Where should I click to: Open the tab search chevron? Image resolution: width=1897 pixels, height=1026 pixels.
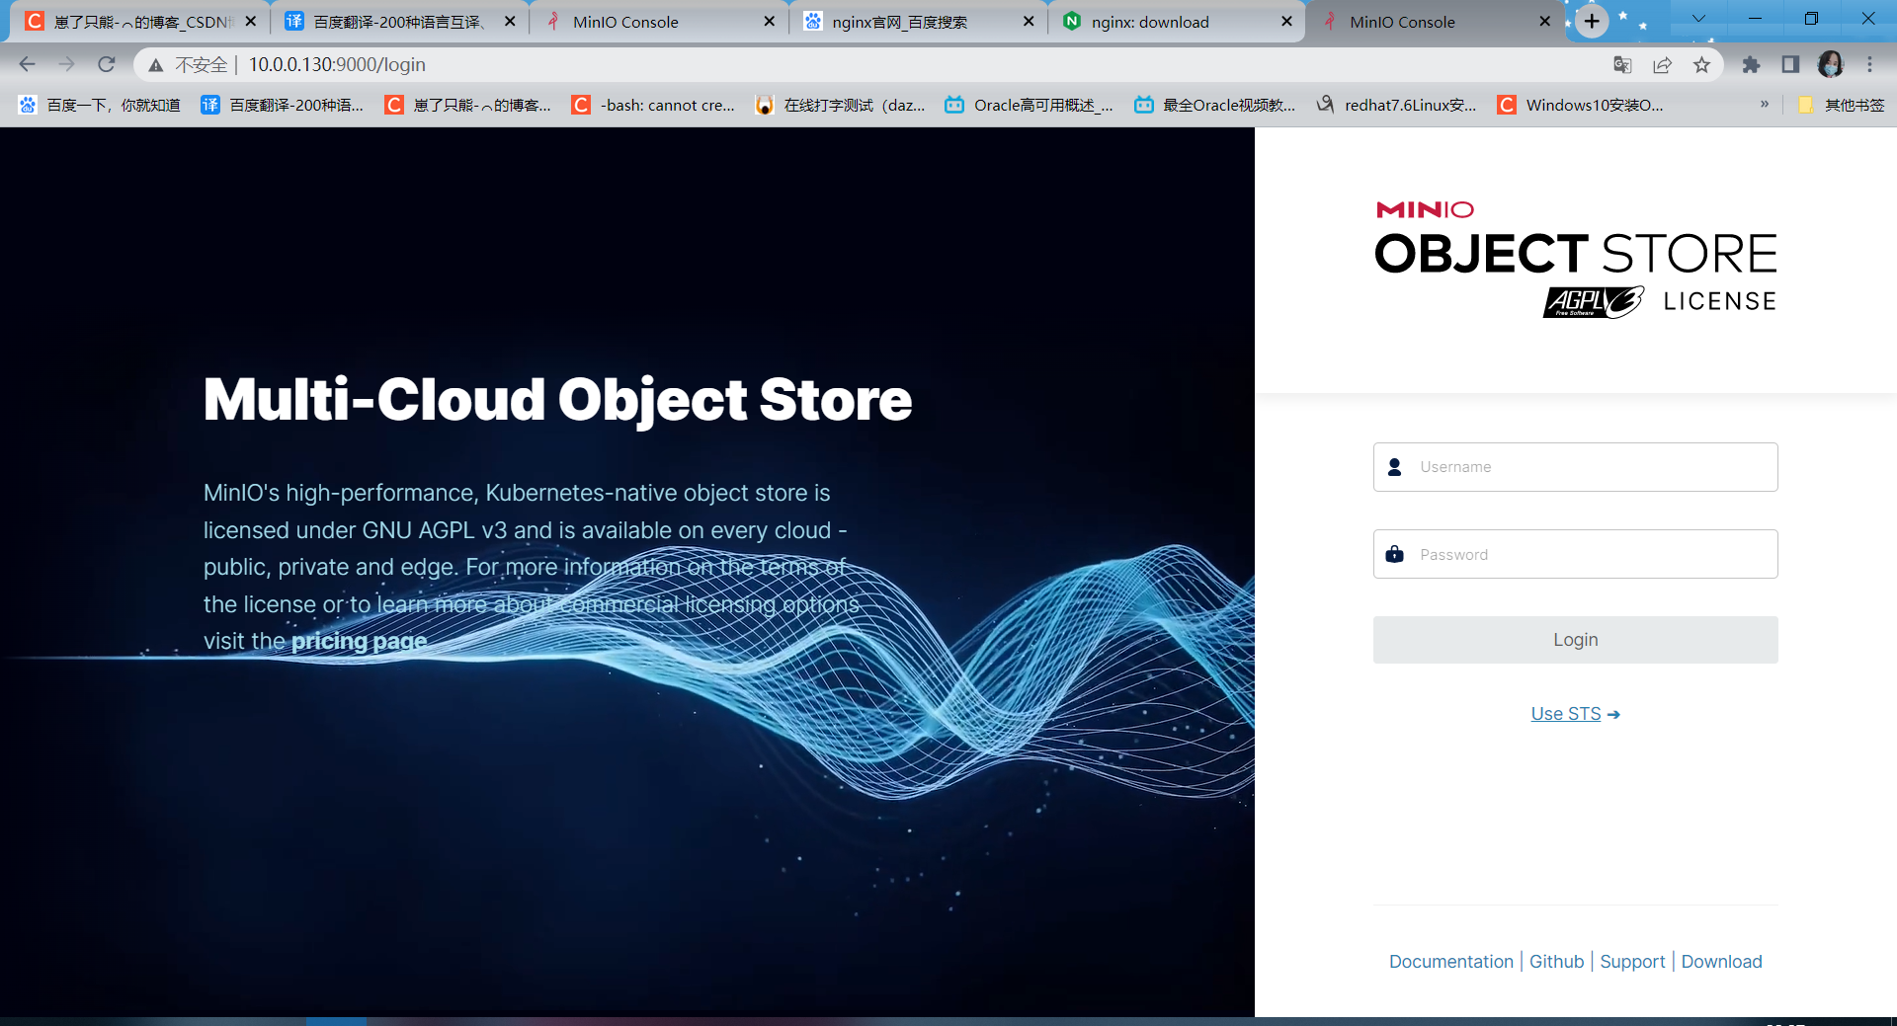[x=1698, y=19]
